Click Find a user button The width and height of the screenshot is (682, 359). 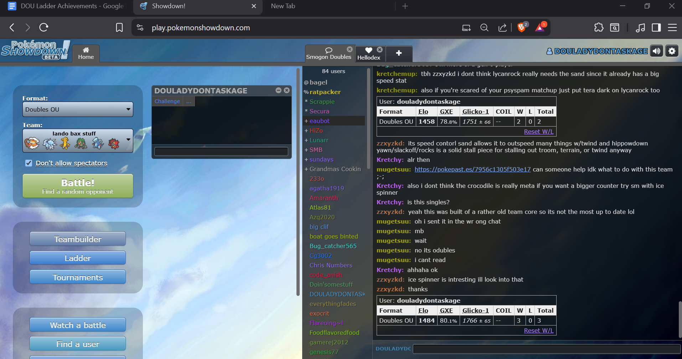[x=78, y=344]
